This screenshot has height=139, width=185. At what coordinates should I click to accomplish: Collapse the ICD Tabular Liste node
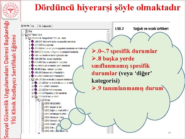pyautogui.click(x=23, y=35)
